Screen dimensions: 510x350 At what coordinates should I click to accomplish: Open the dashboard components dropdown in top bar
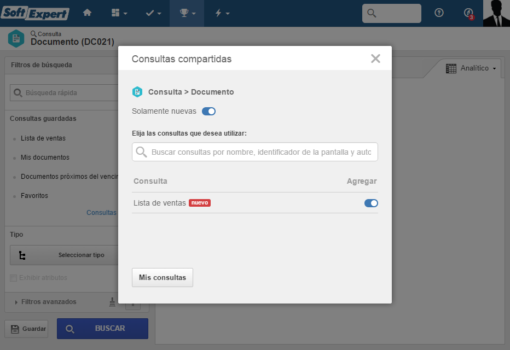(119, 13)
